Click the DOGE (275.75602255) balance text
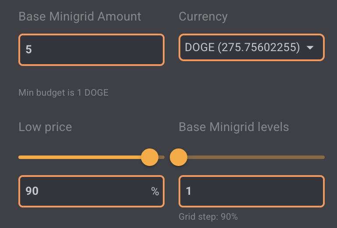Viewport: 337px width, 228px height. pos(242,48)
